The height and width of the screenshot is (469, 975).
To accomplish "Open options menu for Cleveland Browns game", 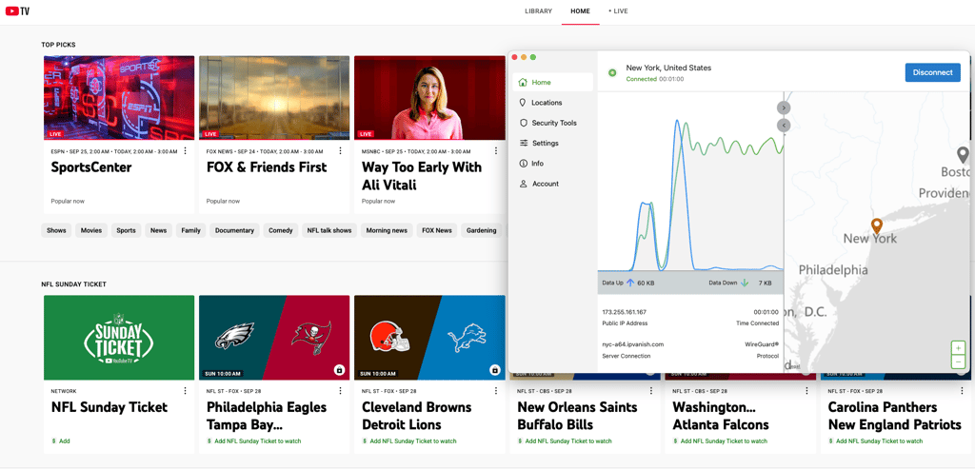I will (495, 391).
